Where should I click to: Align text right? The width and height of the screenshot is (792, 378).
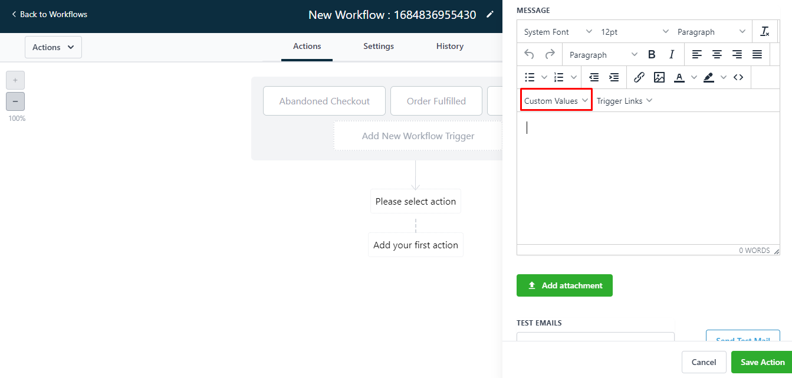tap(737, 54)
